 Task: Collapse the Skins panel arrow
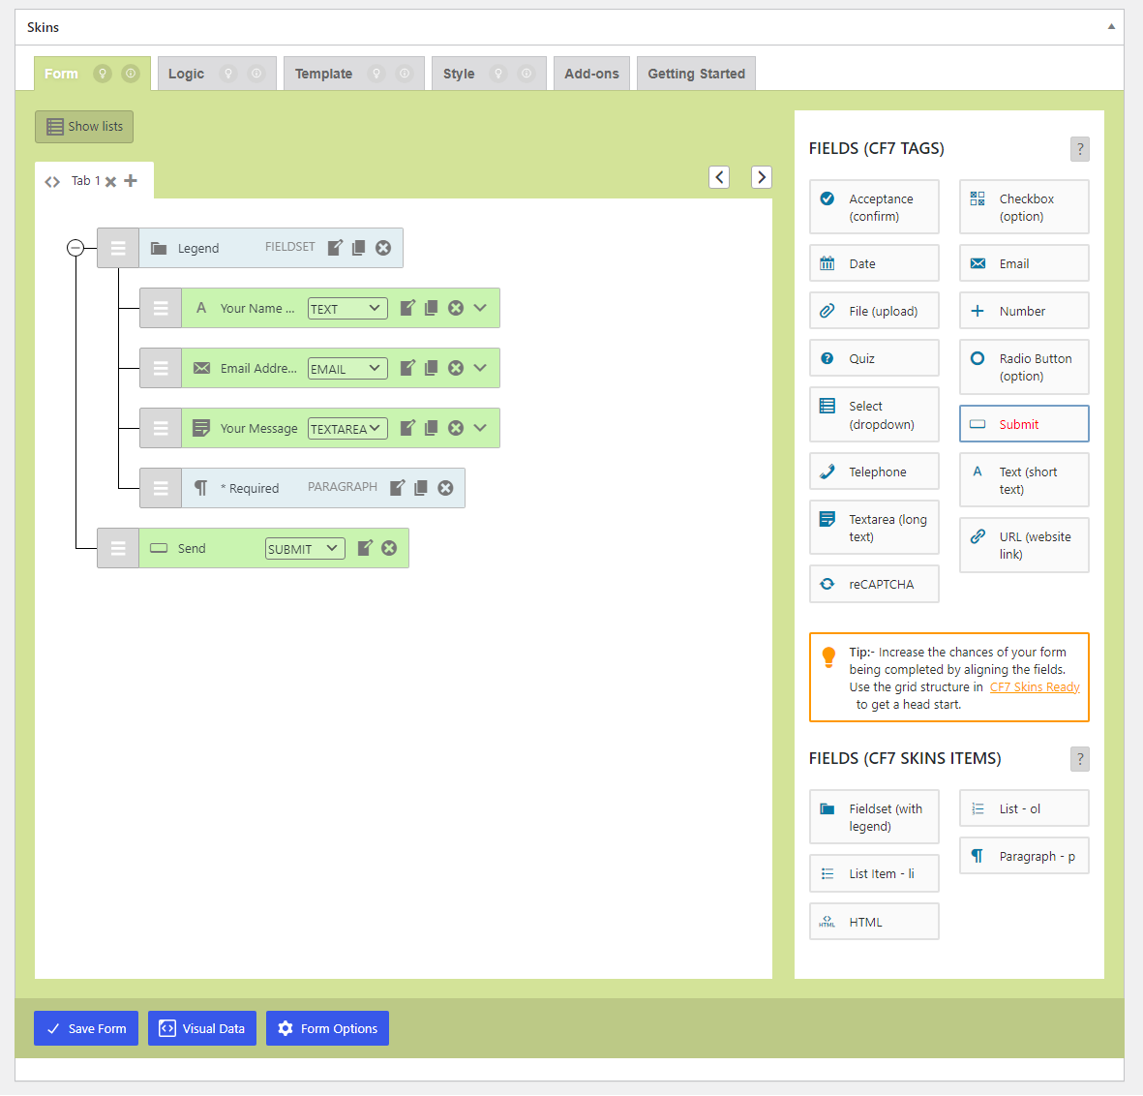(x=1111, y=27)
